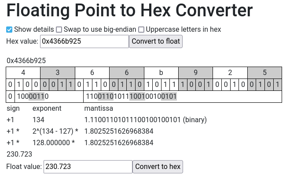The image size is (290, 180).
Task: Click the binary mantissa value text
Action: point(145,120)
